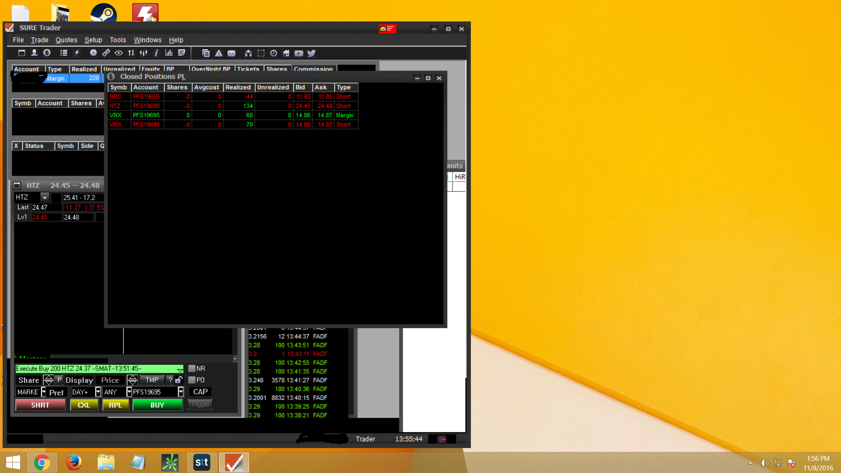Expand the DAY+ duration dropdown
Screen dimensions: 841x473
[98, 392]
